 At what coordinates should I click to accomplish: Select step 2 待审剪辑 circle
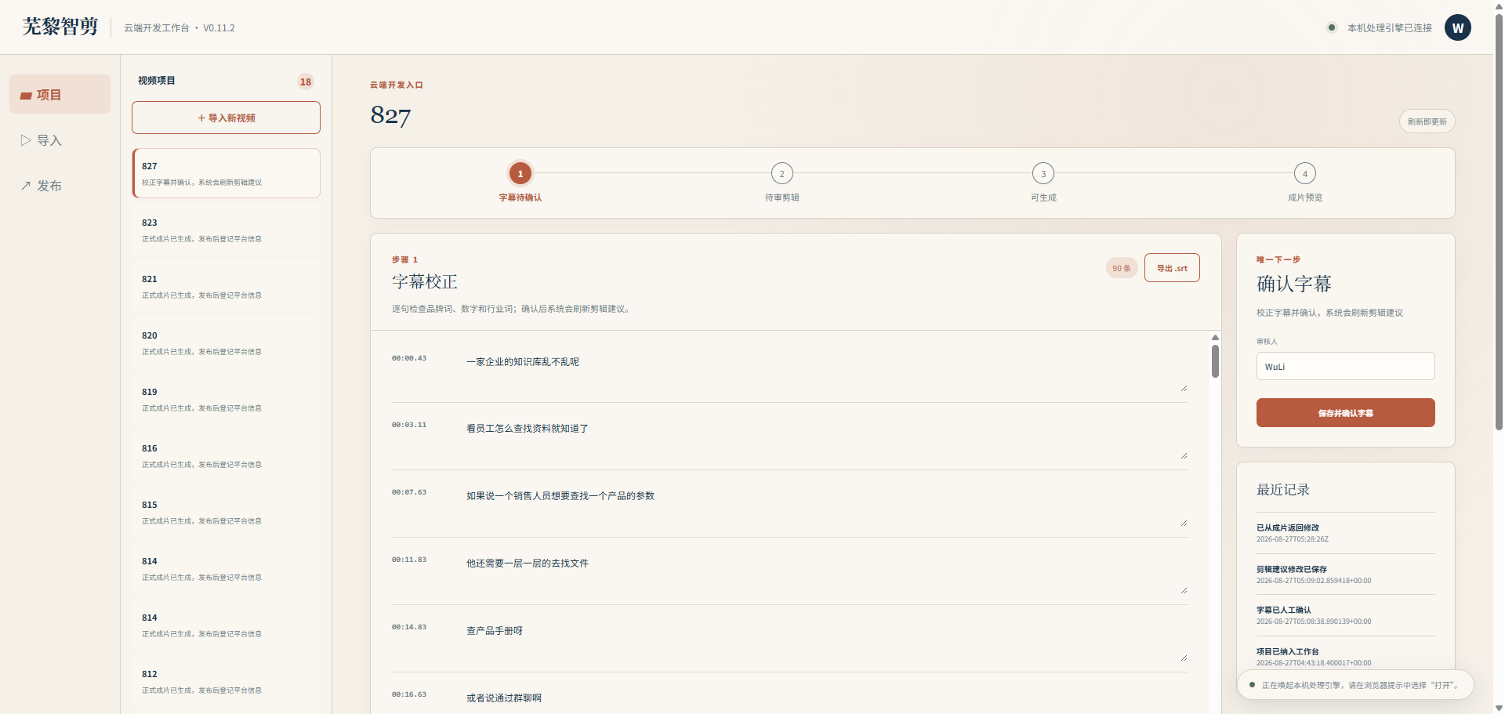pos(782,173)
